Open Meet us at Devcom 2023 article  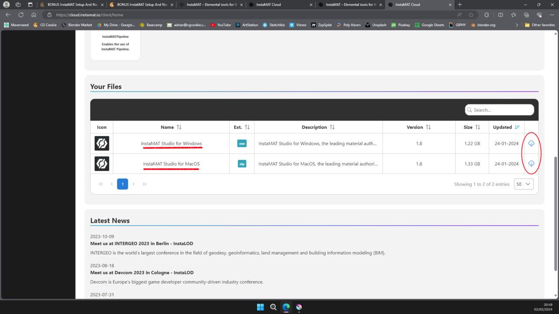[141, 273]
